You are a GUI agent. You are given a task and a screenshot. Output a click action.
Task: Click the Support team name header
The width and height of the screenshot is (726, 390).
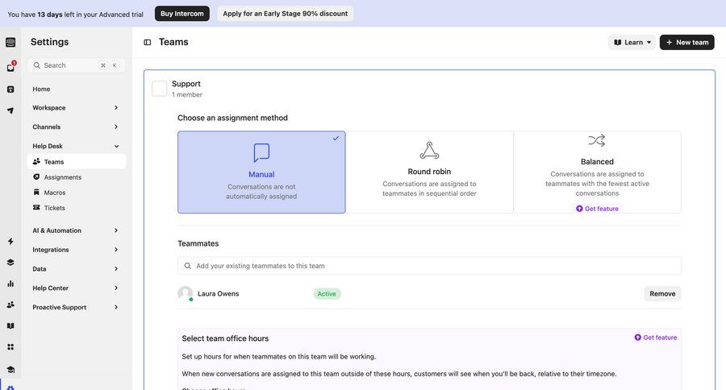point(186,84)
